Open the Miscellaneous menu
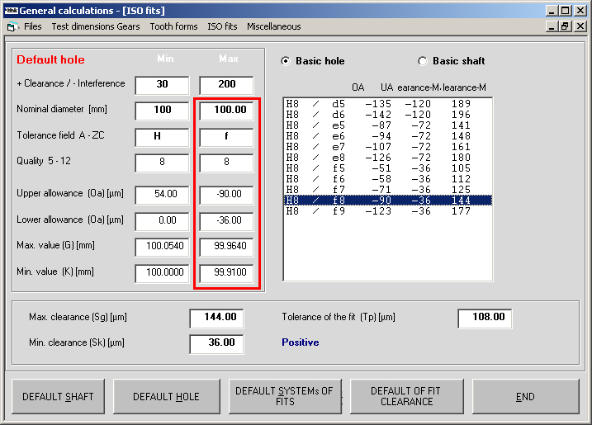 point(273,26)
